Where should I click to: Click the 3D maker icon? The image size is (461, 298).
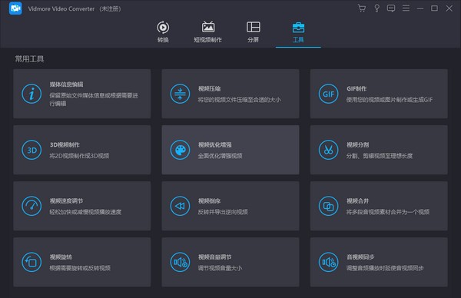pyautogui.click(x=32, y=150)
